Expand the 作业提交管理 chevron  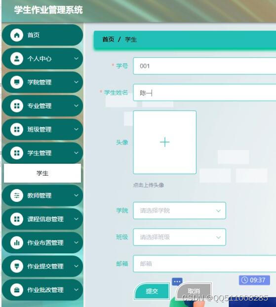[76, 266]
